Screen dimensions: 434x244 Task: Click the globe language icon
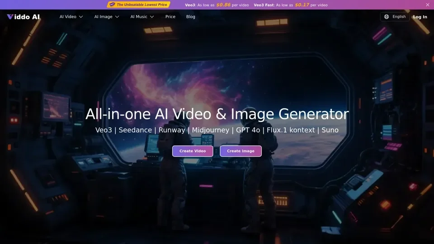387,17
